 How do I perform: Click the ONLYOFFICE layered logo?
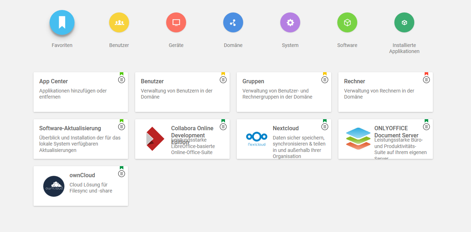point(358,139)
